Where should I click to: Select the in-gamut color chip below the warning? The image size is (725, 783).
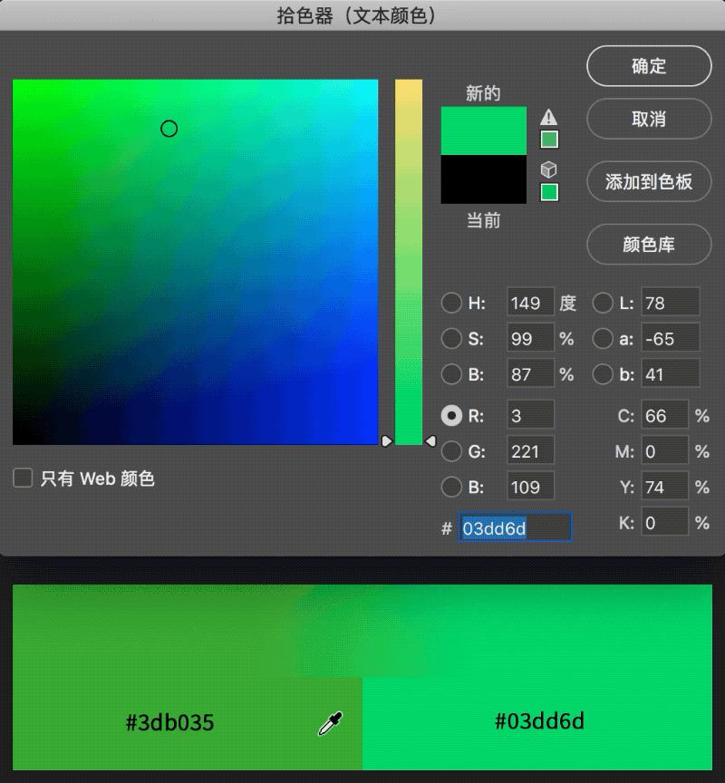(x=549, y=140)
